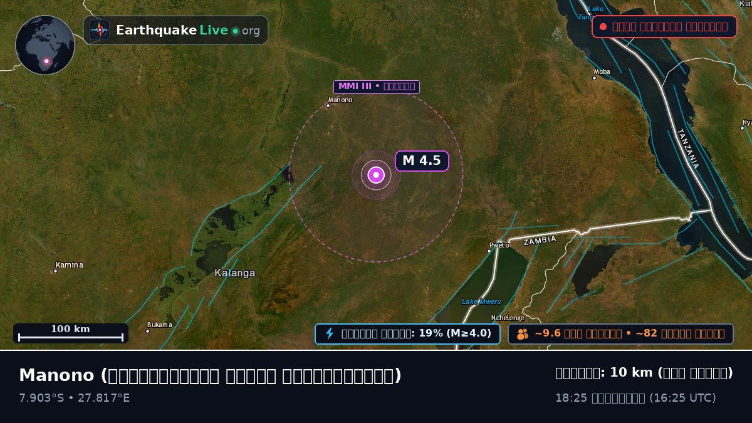Image resolution: width=752 pixels, height=423 pixels.
Task: Click the ZAMBIA border label
Action: (x=540, y=241)
